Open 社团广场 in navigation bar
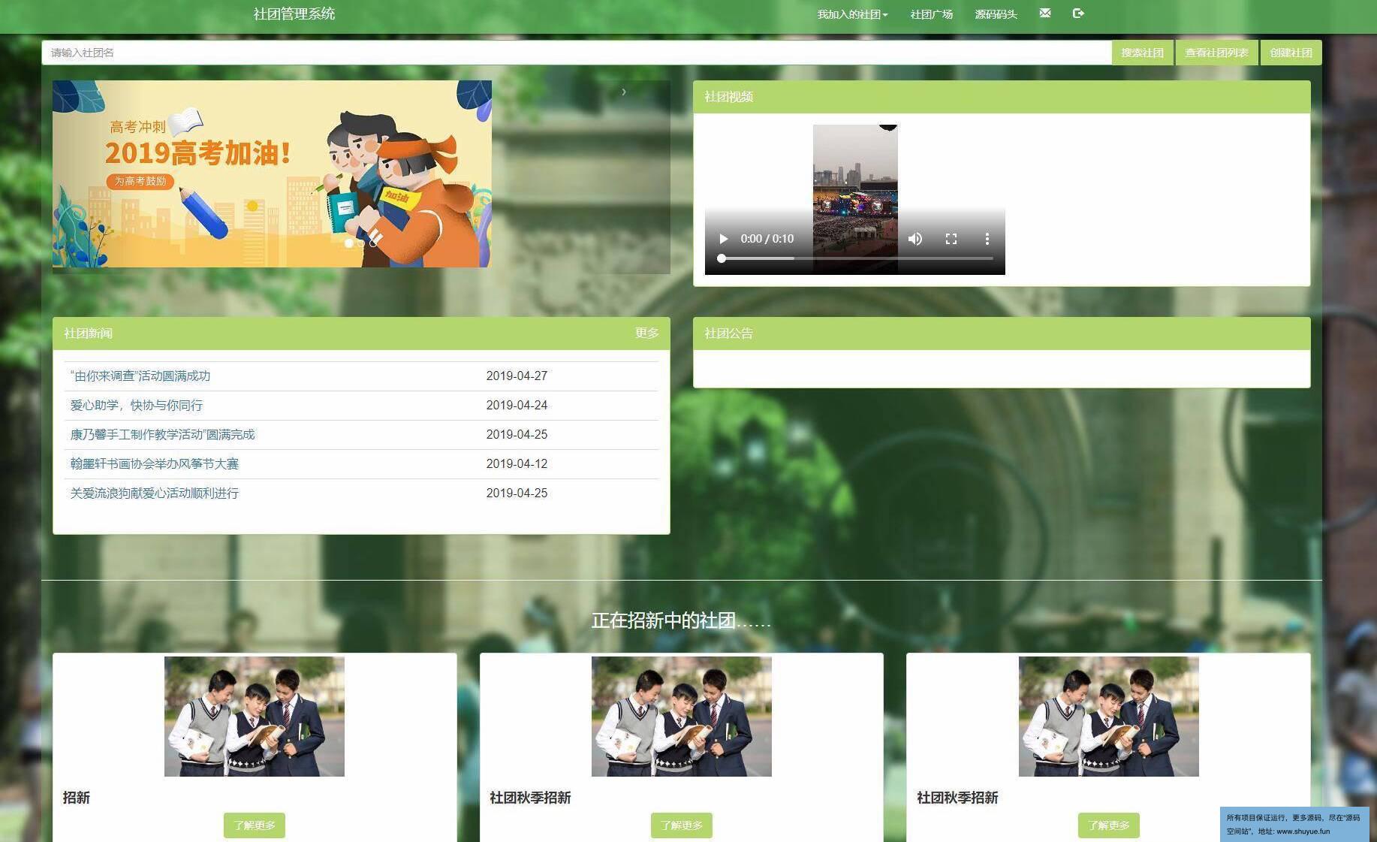 pyautogui.click(x=931, y=14)
